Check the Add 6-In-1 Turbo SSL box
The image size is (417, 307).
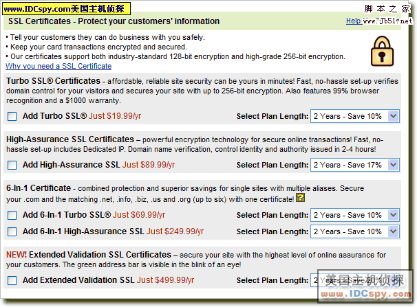coord(12,215)
